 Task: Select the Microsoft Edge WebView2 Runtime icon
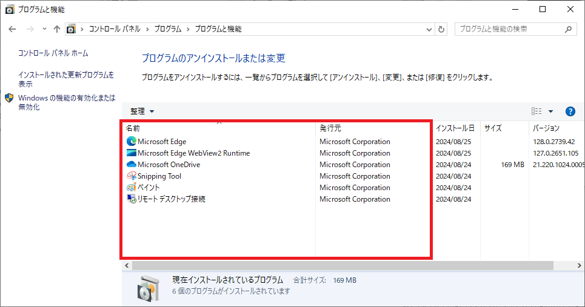click(x=132, y=153)
